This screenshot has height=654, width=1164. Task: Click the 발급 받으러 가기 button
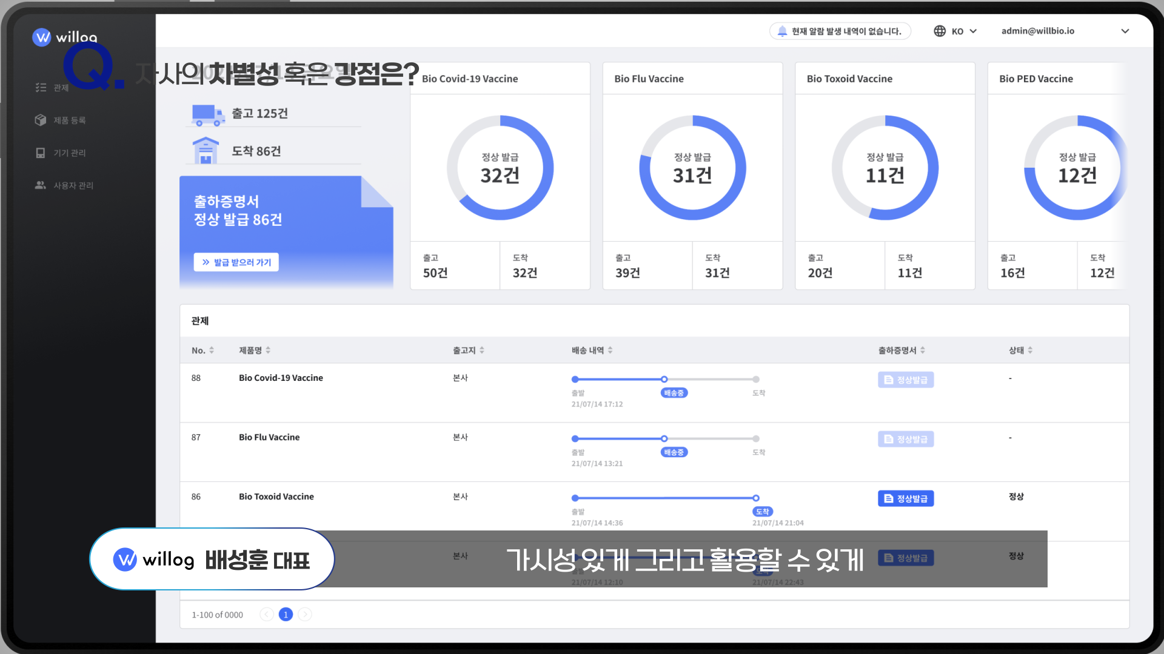(236, 262)
